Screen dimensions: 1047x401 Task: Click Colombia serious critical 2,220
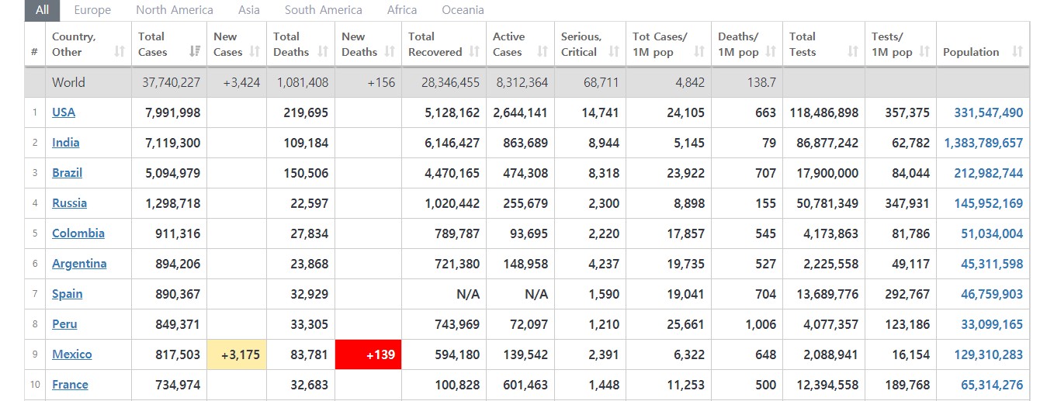coord(604,233)
